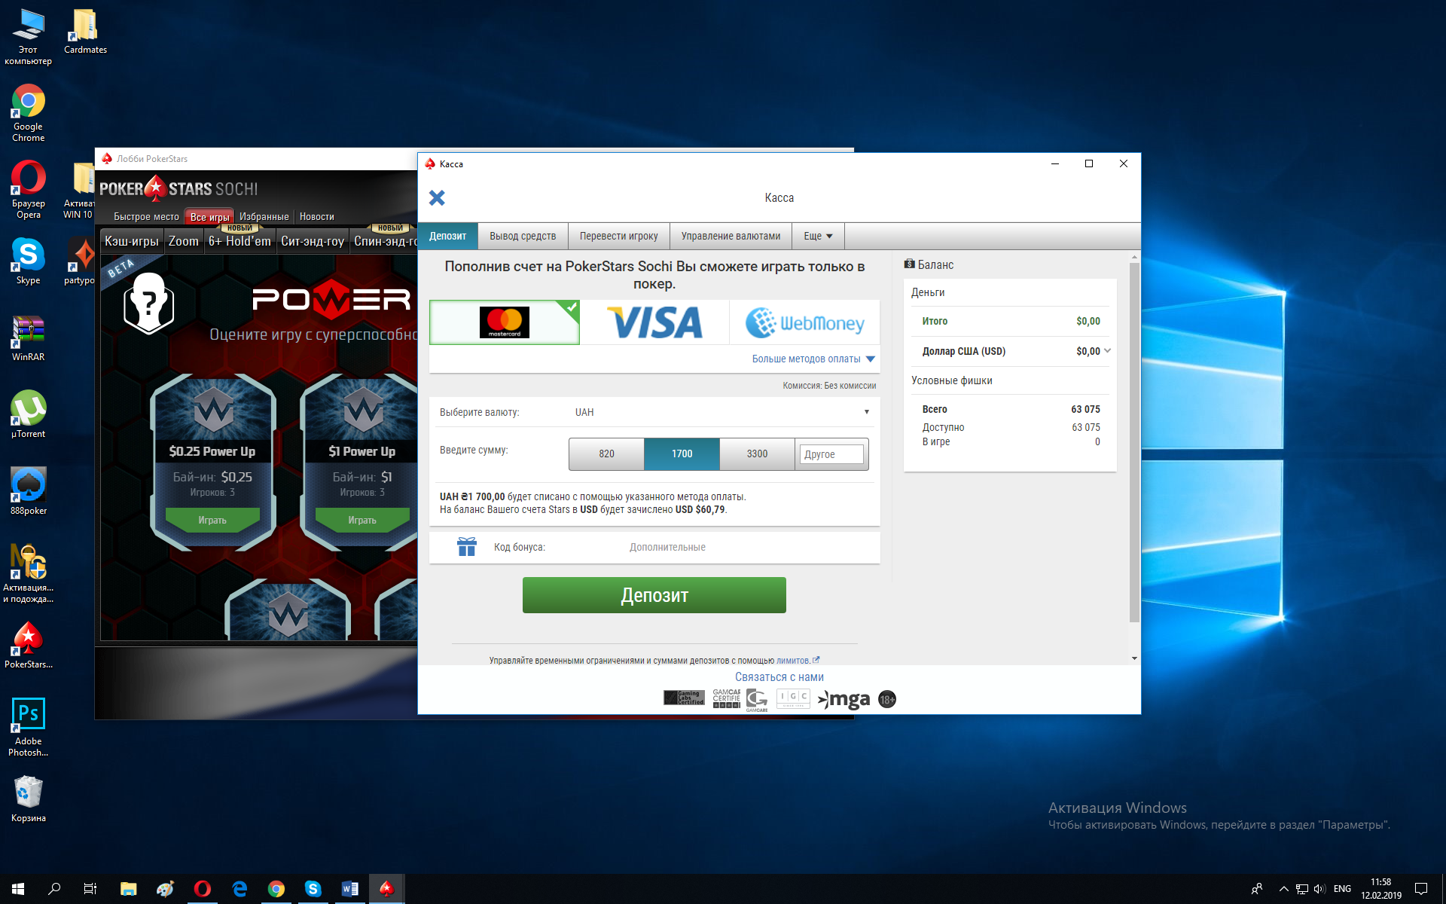The height and width of the screenshot is (904, 1446).
Task: Open Microsoft Edge from the taskbar
Action: click(x=239, y=889)
